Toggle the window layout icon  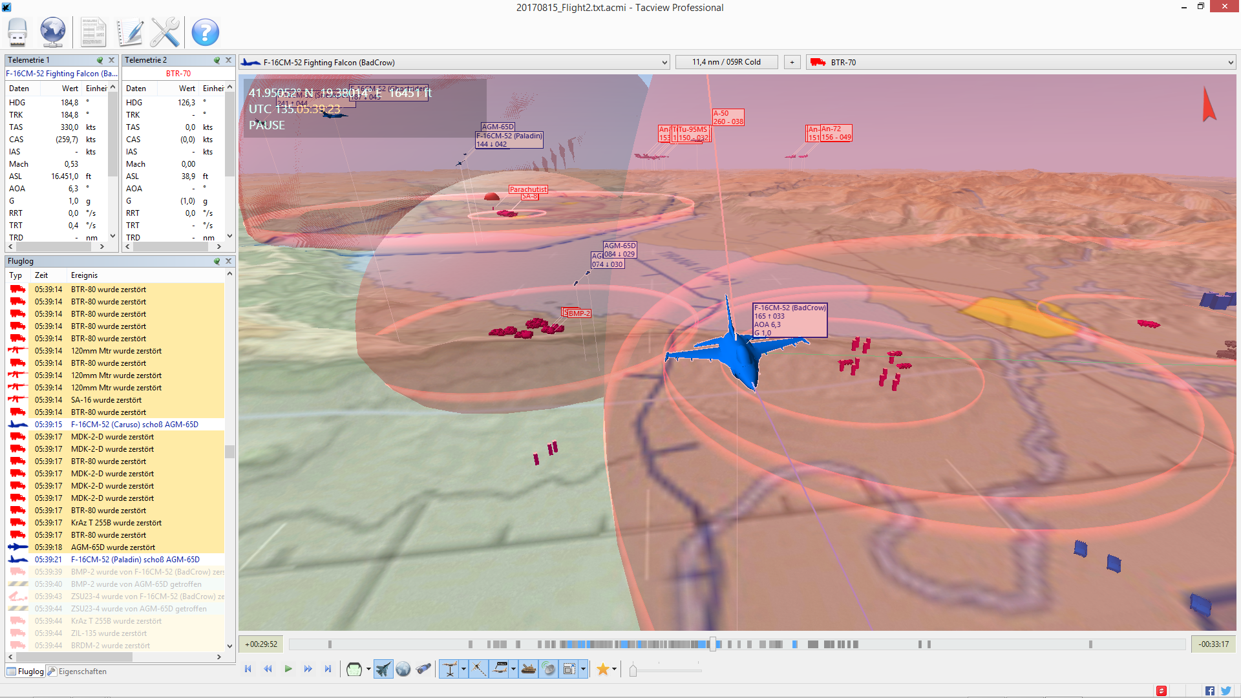pos(569,670)
